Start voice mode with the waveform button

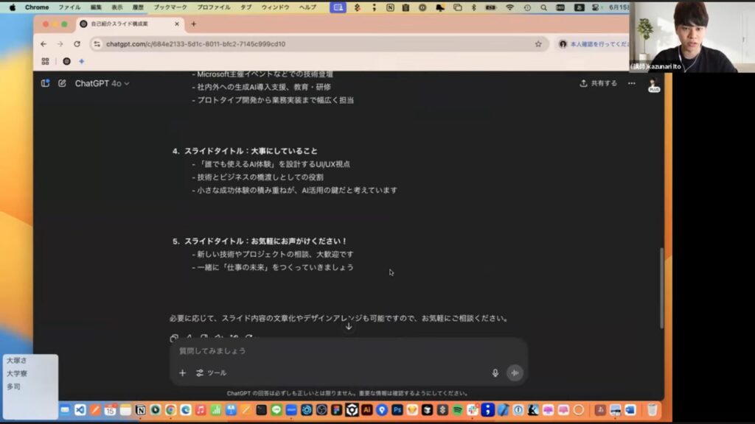tap(515, 373)
